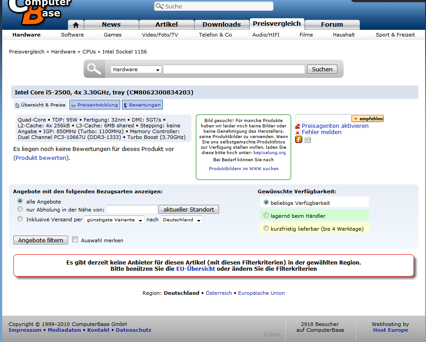Open the Mediadaten footer link
The image size is (426, 342).
(65, 330)
